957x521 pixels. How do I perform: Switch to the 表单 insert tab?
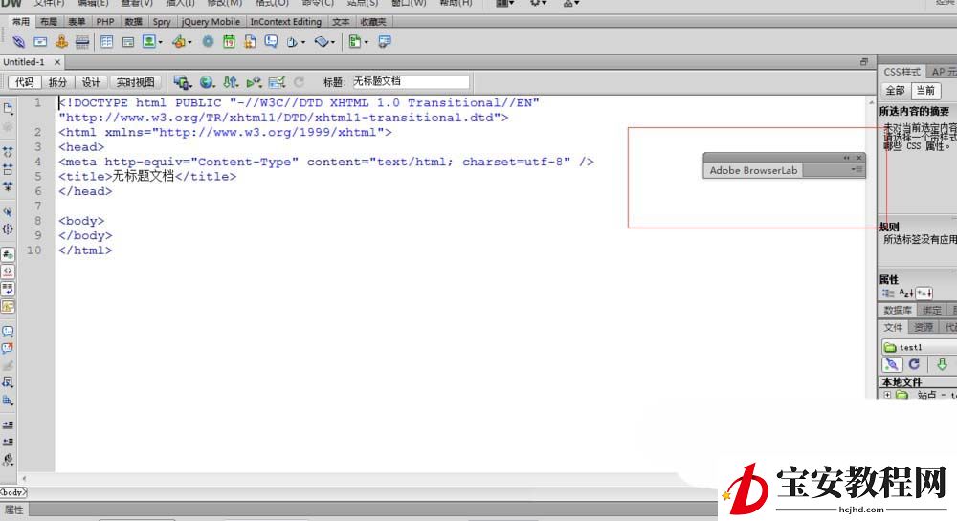[x=77, y=22]
